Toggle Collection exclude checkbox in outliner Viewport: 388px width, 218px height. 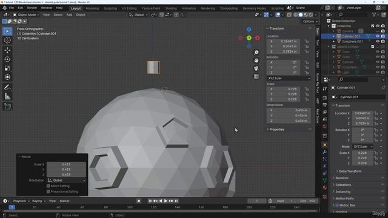[x=373, y=26]
